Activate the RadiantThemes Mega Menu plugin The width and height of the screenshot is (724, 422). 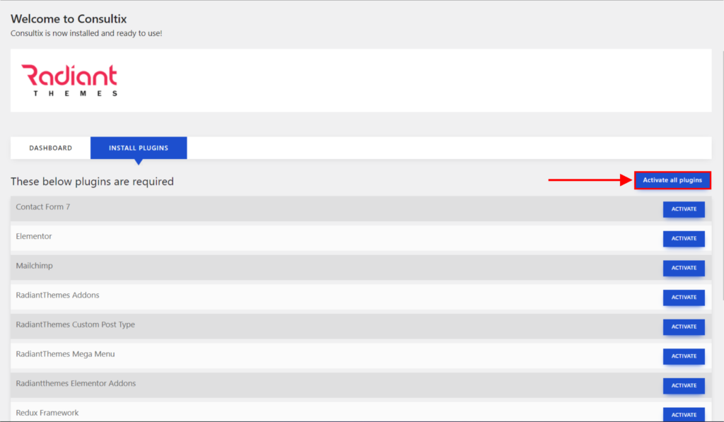pos(683,356)
